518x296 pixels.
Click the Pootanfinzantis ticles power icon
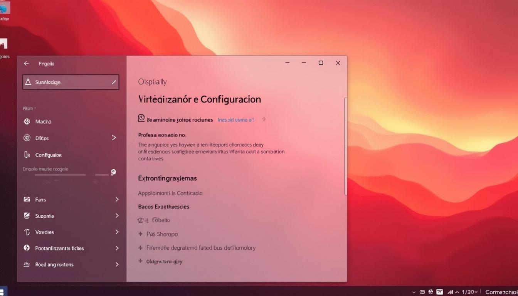(27, 248)
